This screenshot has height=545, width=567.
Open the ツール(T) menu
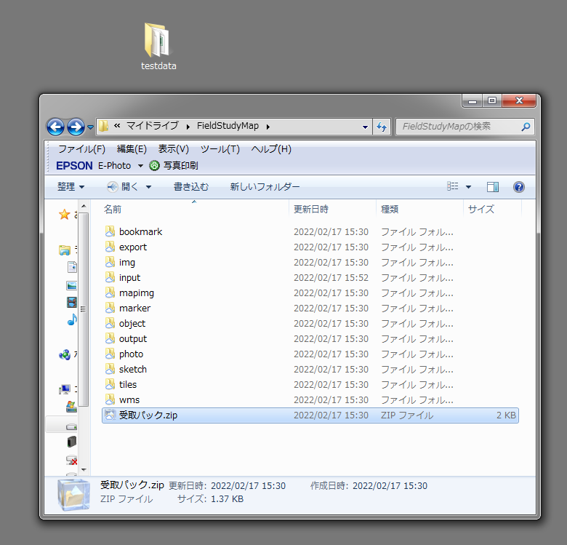click(x=220, y=148)
